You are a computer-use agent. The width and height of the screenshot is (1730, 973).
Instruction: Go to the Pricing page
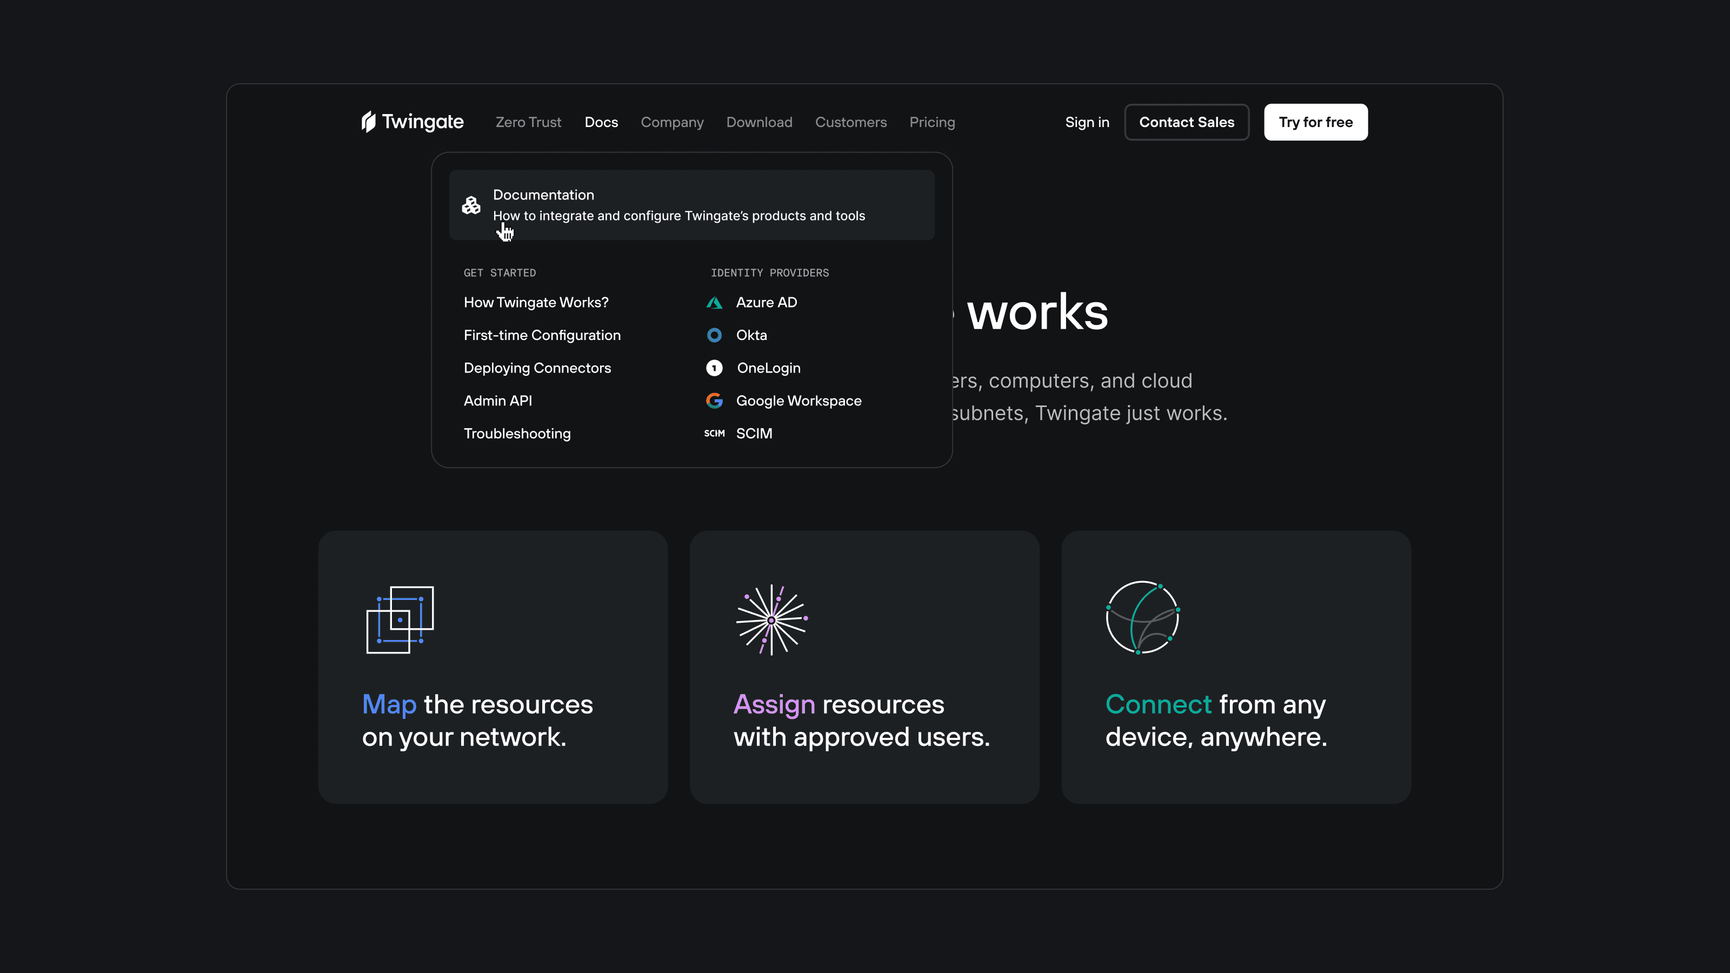point(931,122)
